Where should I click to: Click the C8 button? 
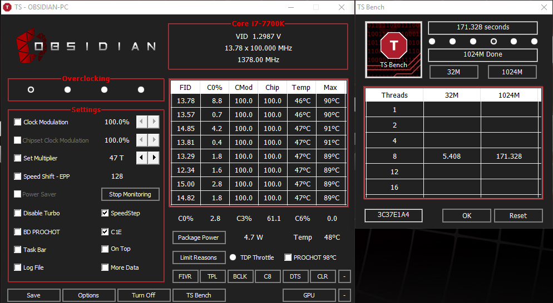click(x=268, y=276)
